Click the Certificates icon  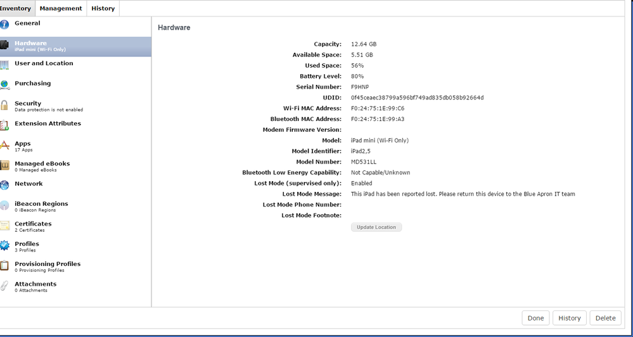4,226
